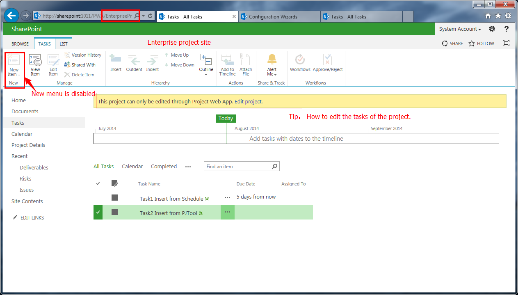The height and width of the screenshot is (295, 518).
Task: Click the browser address bar URL
Action: (87, 16)
